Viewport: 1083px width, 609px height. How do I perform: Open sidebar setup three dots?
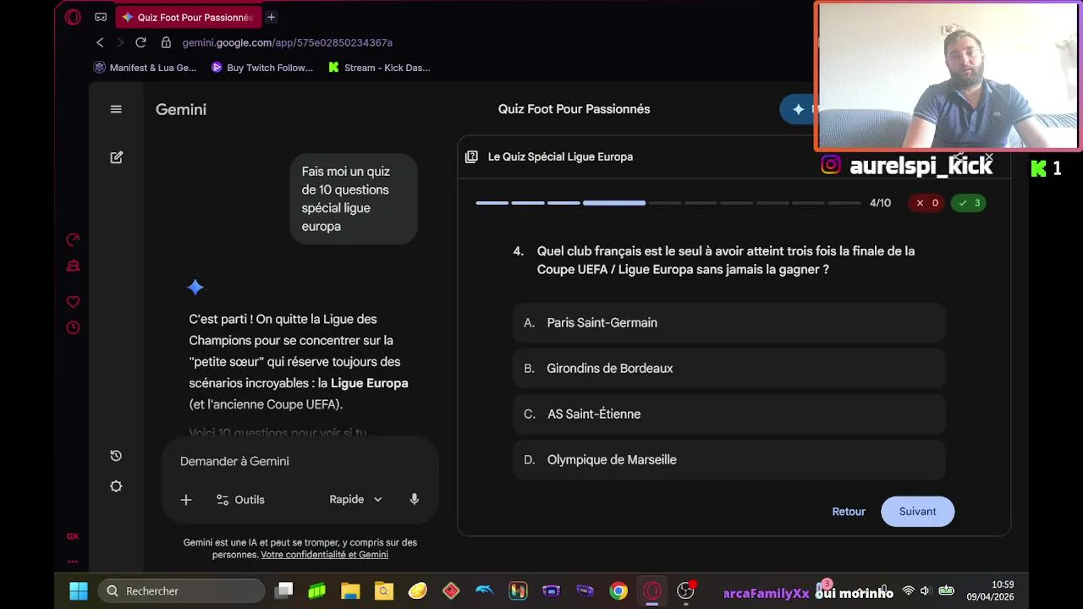(x=73, y=561)
